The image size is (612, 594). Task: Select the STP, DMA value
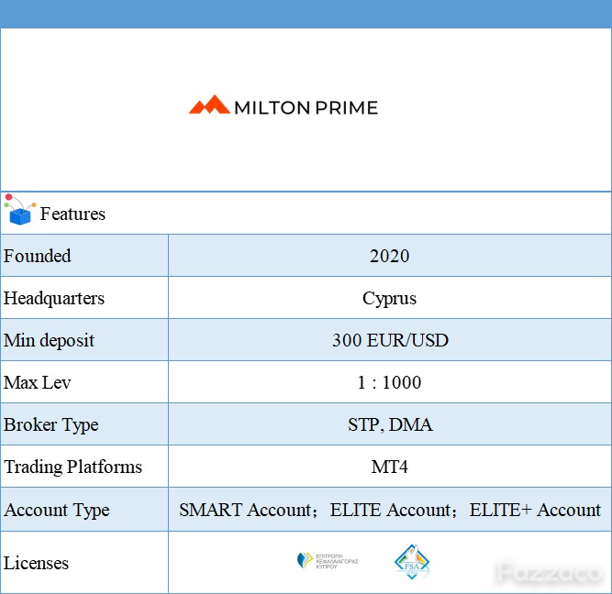tap(390, 424)
